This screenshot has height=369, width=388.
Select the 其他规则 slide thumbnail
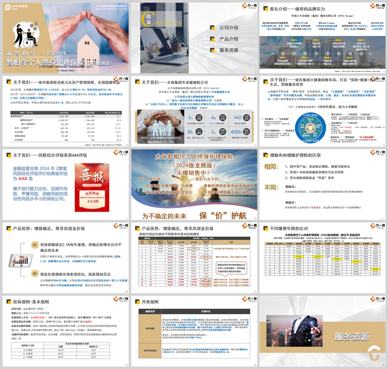(x=194, y=331)
